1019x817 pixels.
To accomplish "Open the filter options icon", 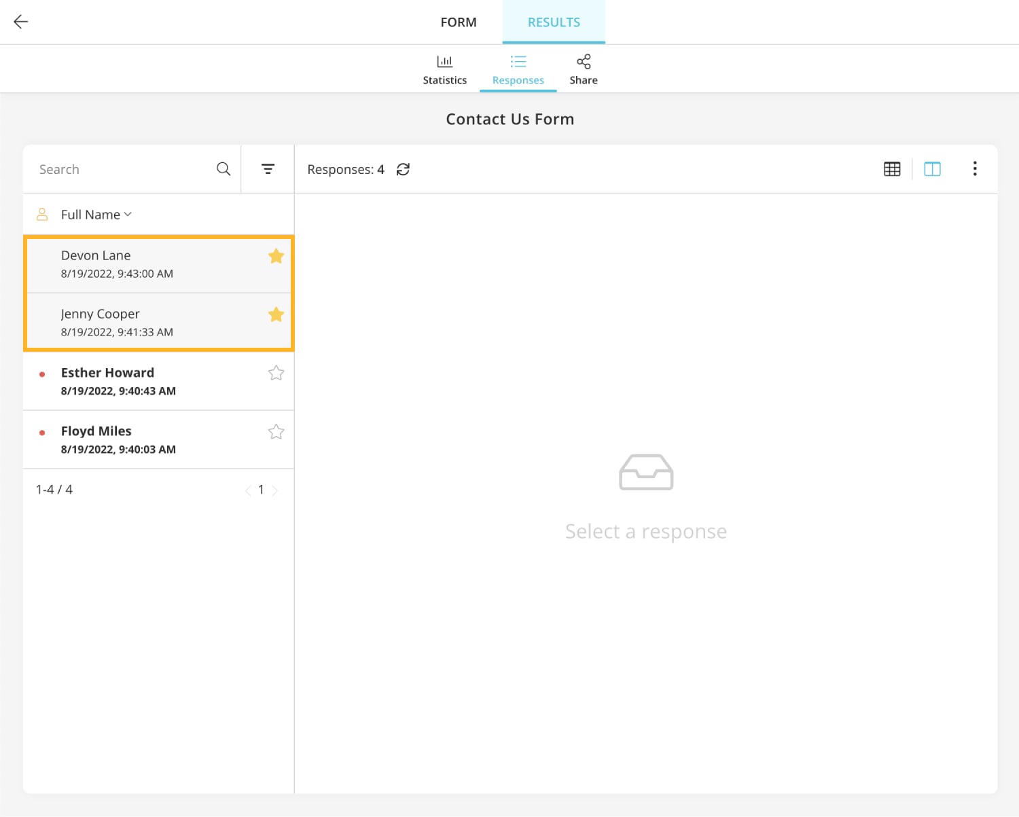I will 268,169.
